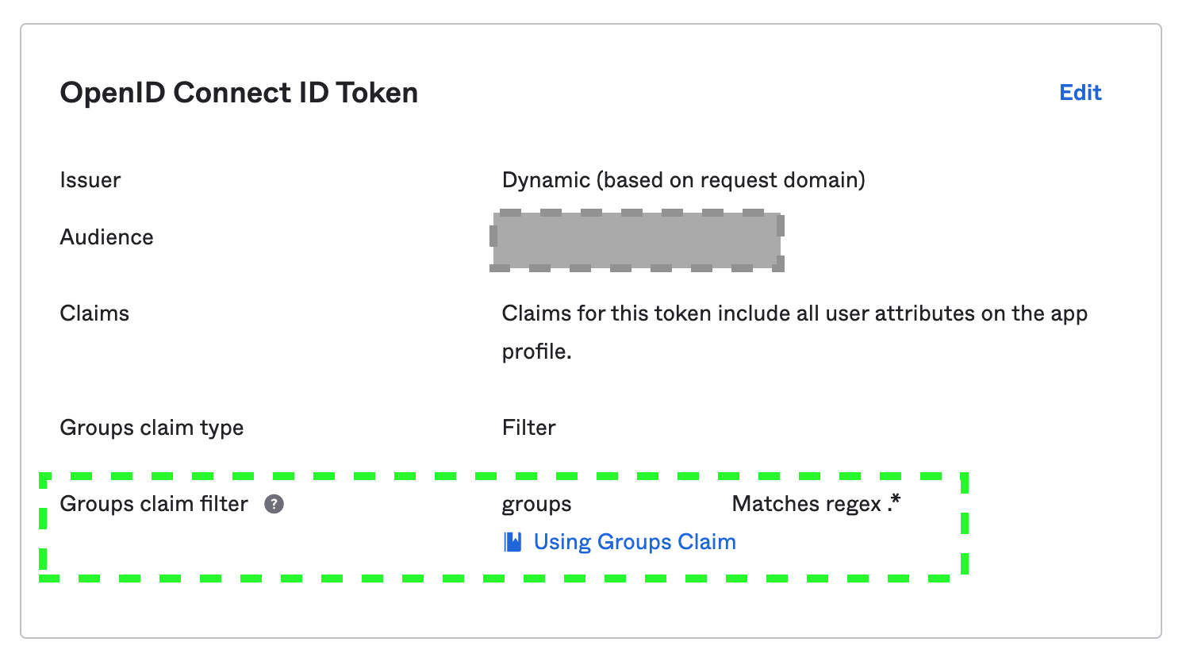Click the redacted Audience value box

(636, 240)
